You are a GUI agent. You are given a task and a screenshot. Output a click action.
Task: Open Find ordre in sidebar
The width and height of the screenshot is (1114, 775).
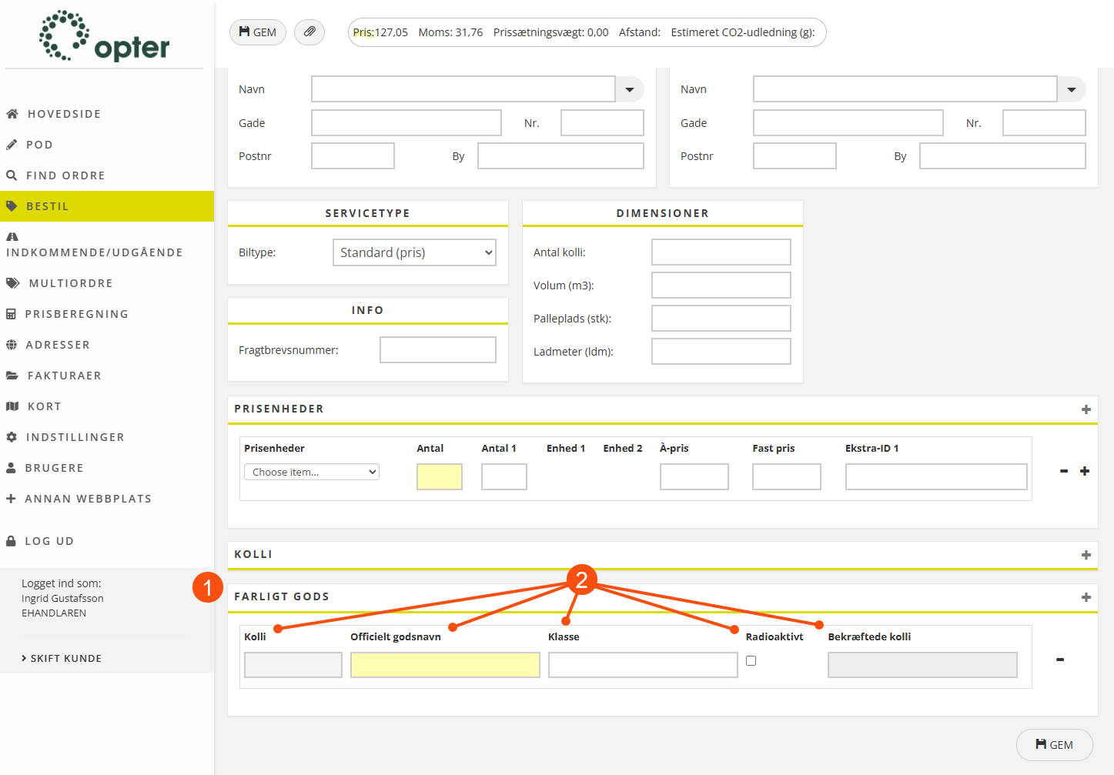tap(65, 175)
